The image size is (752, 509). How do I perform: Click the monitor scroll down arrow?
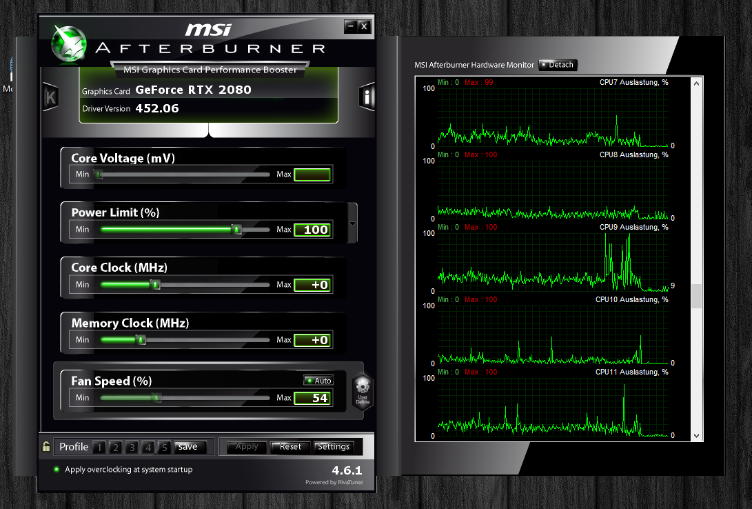coord(696,436)
